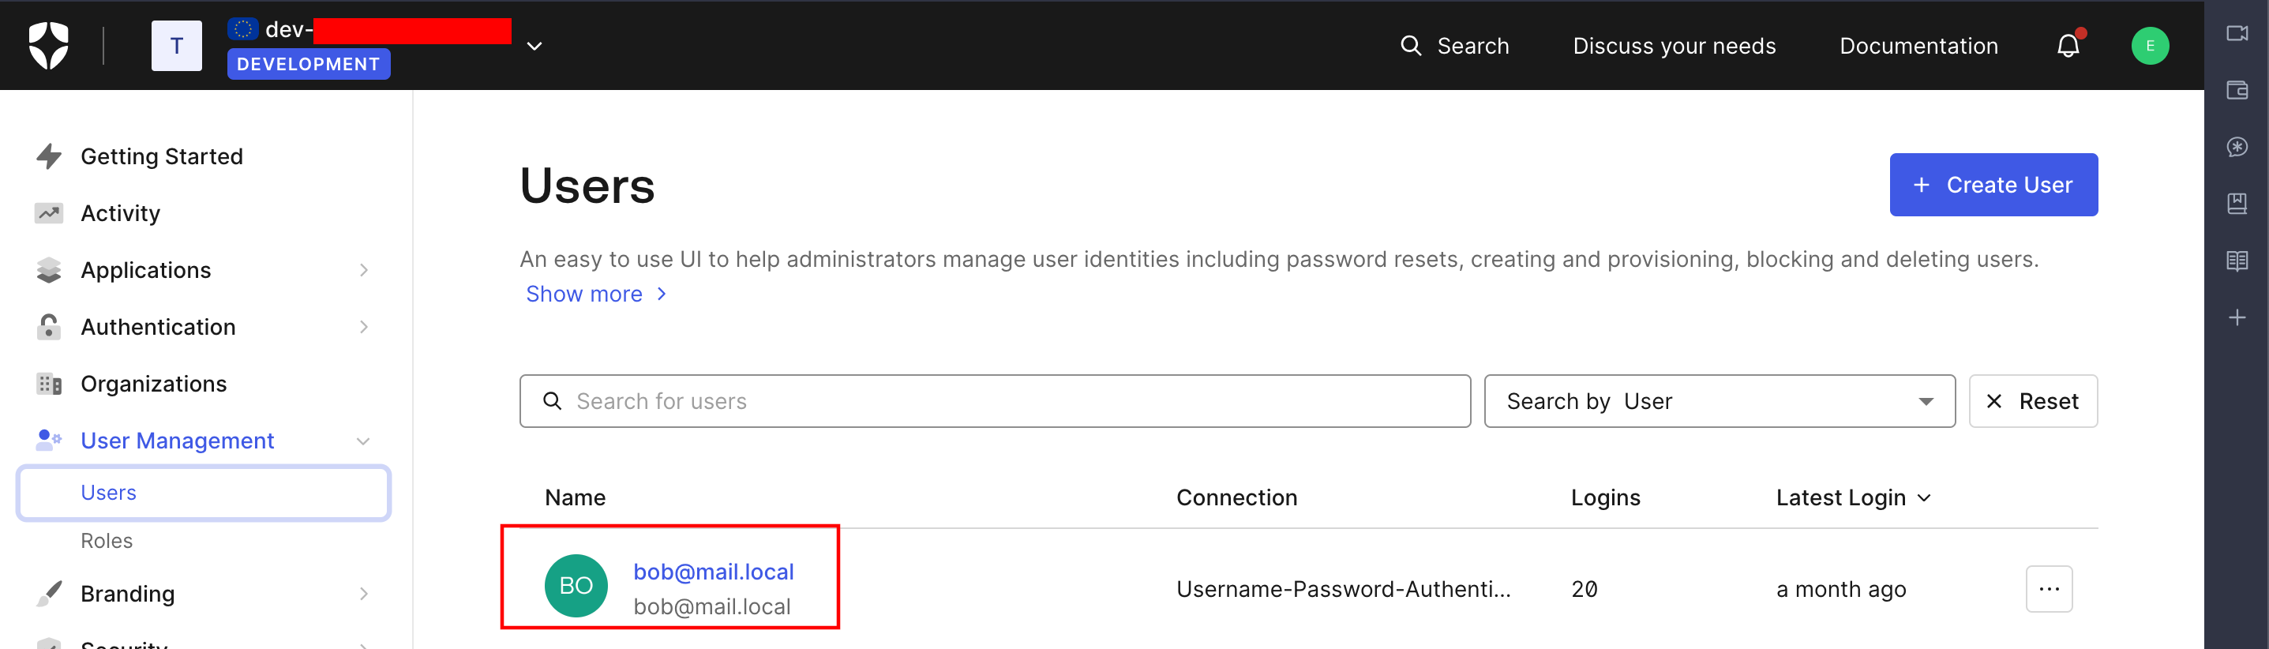Expand Applications chevron arrow
The image size is (2269, 649).
(x=364, y=269)
